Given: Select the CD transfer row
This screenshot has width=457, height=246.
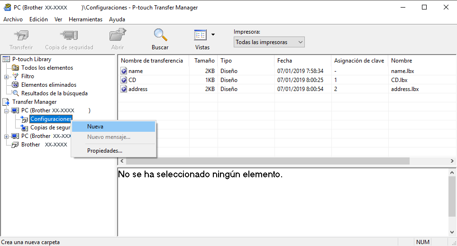Looking at the screenshot, I should click(x=287, y=80).
